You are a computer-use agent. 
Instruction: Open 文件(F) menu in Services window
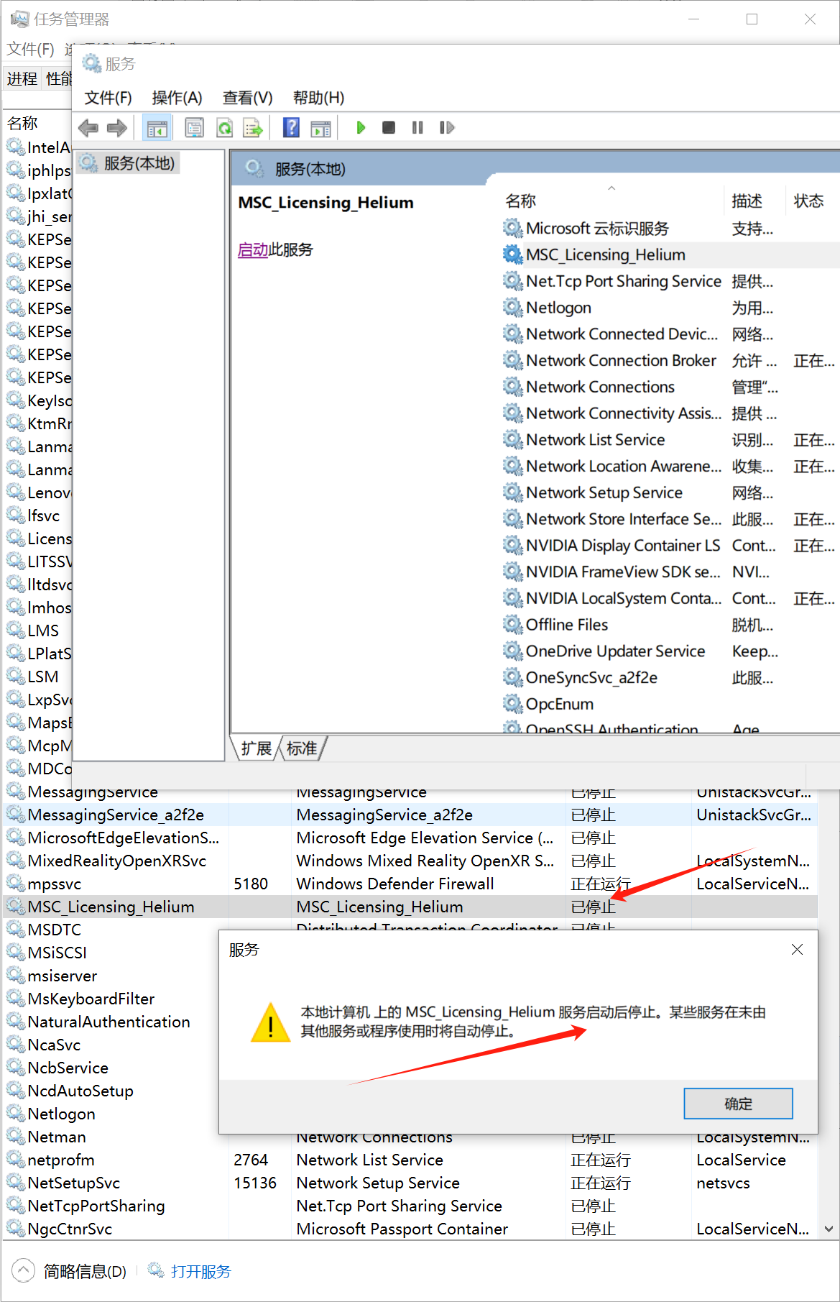click(x=109, y=98)
